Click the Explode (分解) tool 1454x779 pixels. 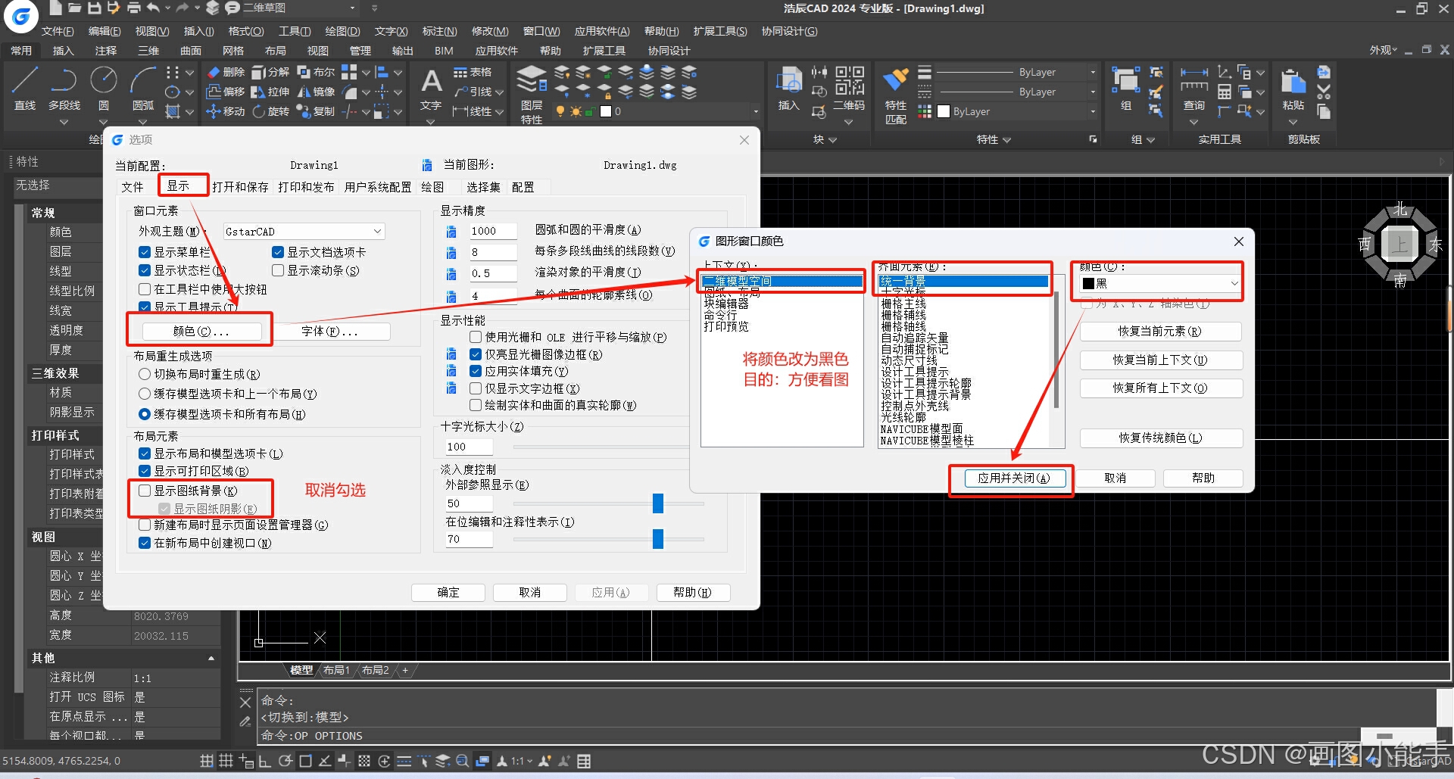[x=271, y=72]
